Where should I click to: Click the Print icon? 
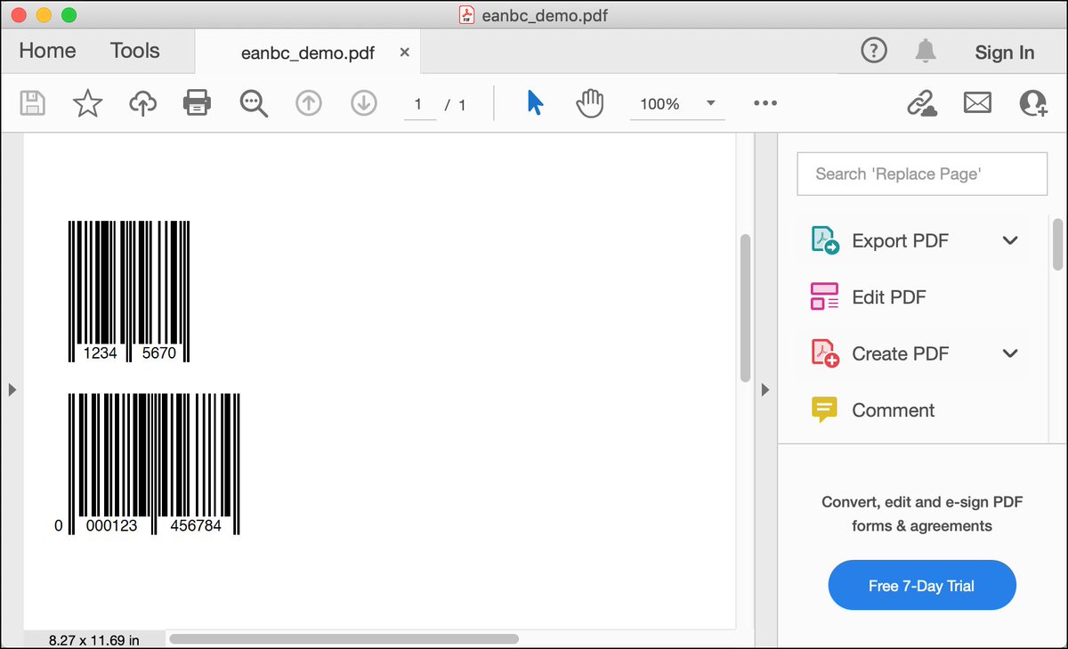tap(197, 102)
